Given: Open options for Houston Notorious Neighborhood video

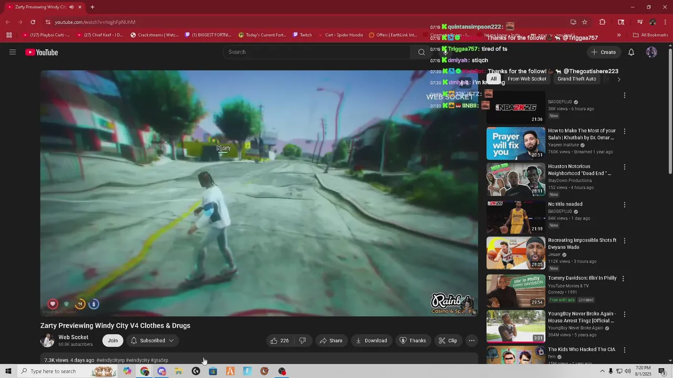Looking at the screenshot, I should click(625, 167).
